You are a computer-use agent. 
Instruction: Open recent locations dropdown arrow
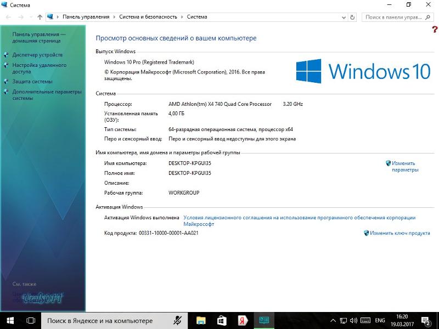(x=31, y=17)
